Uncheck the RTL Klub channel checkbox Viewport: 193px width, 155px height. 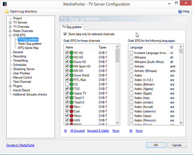click(x=67, y=79)
